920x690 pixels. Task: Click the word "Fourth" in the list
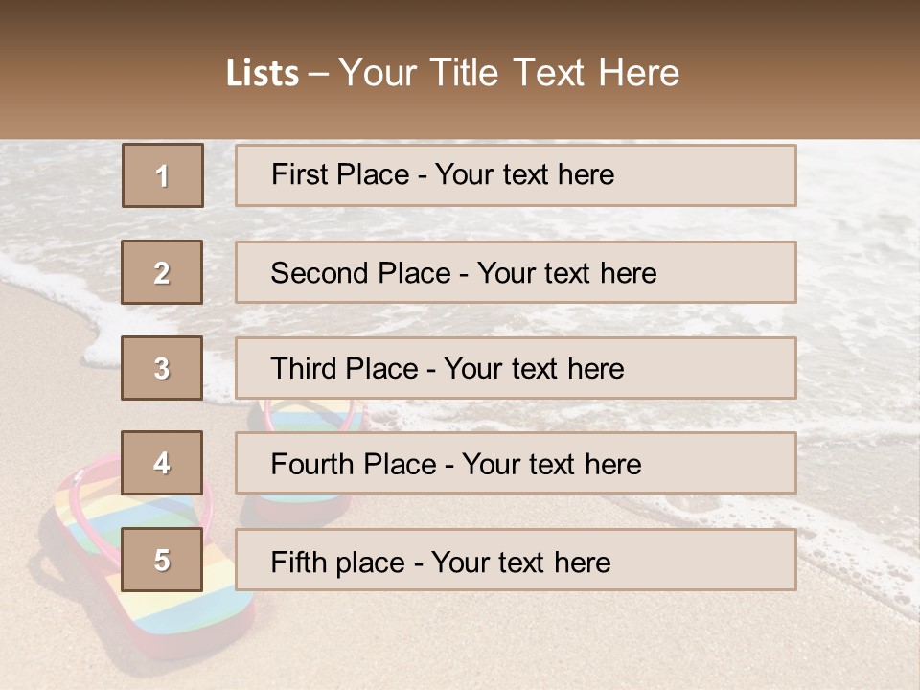[x=312, y=465]
